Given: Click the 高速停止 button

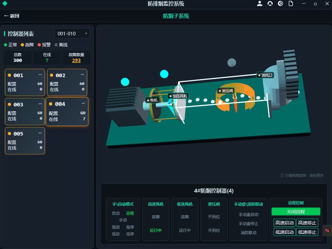Looking at the screenshot, I should [307, 223].
